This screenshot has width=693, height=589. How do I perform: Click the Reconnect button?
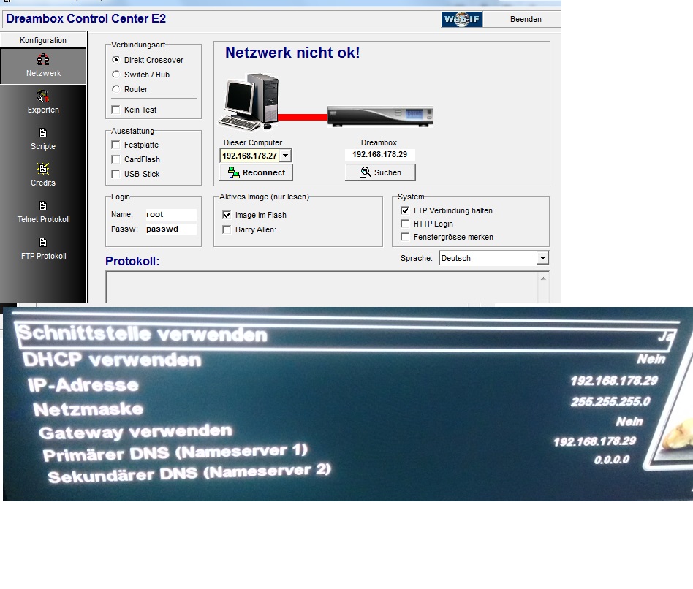coord(257,172)
